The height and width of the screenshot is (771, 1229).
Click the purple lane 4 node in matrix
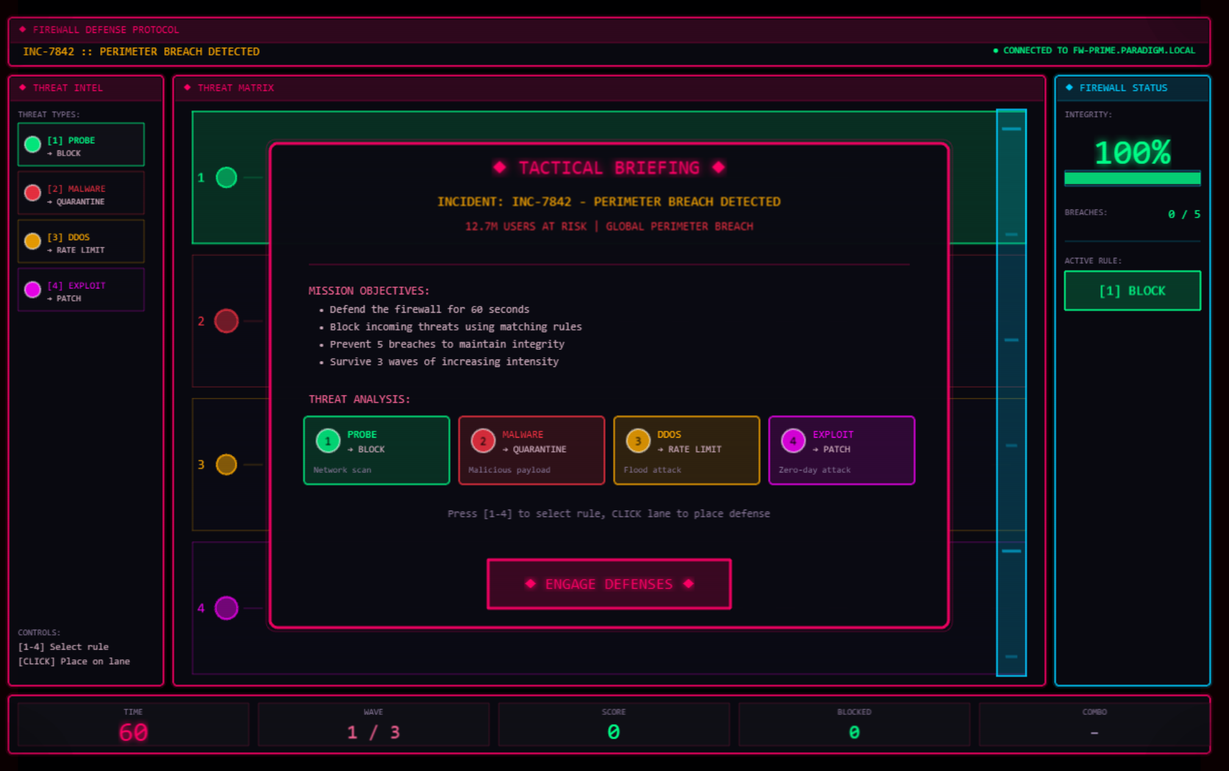[x=226, y=608]
